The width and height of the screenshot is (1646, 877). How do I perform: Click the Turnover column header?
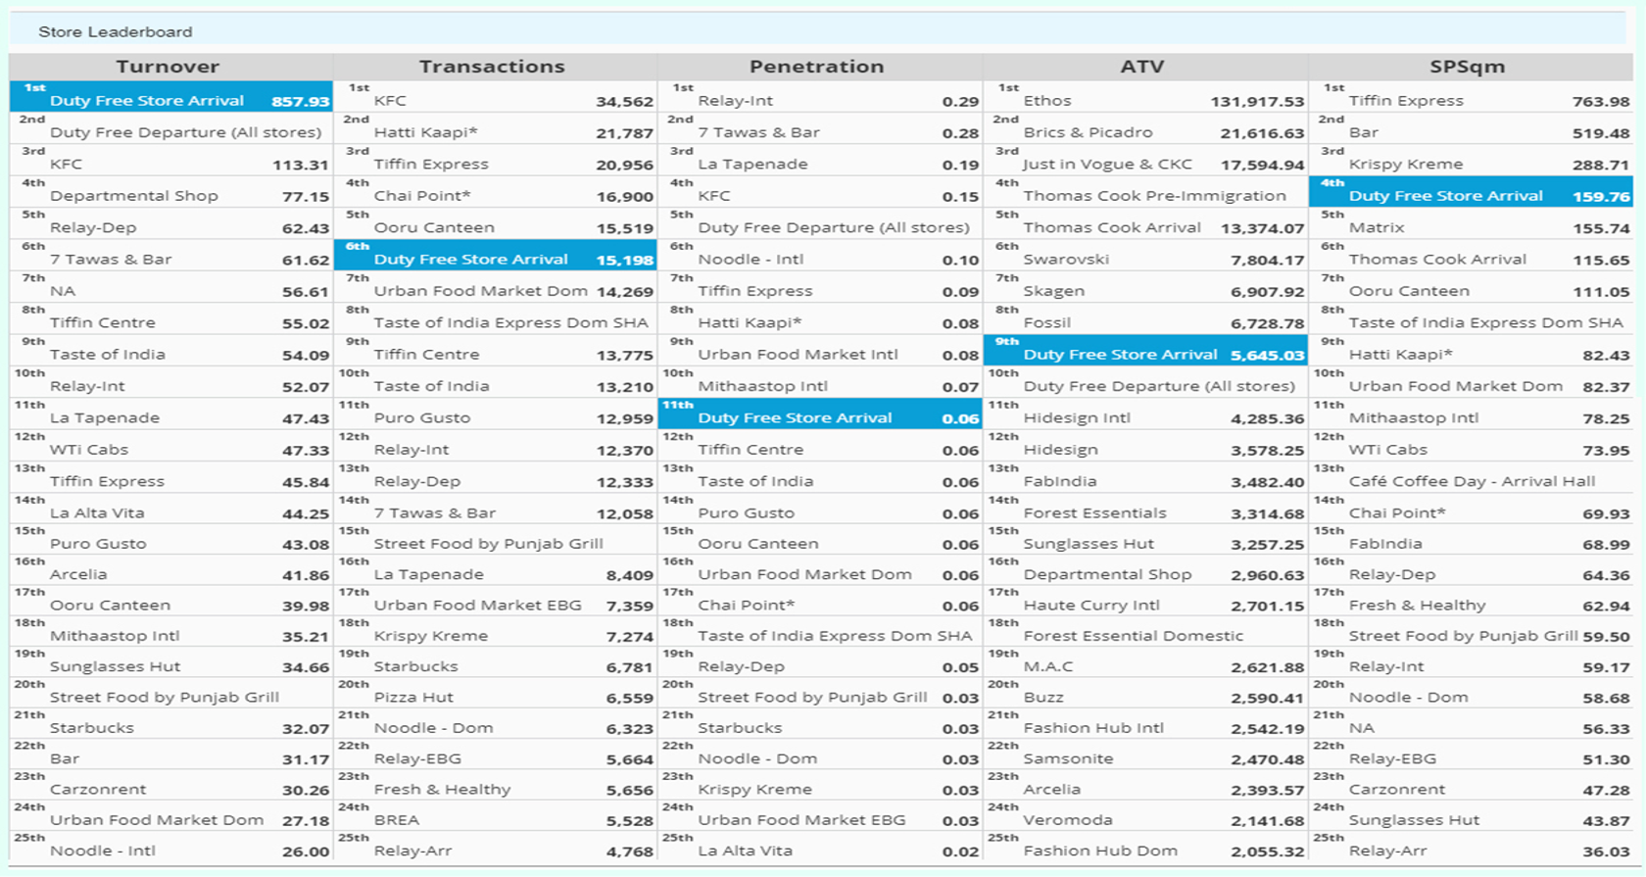[x=168, y=67]
